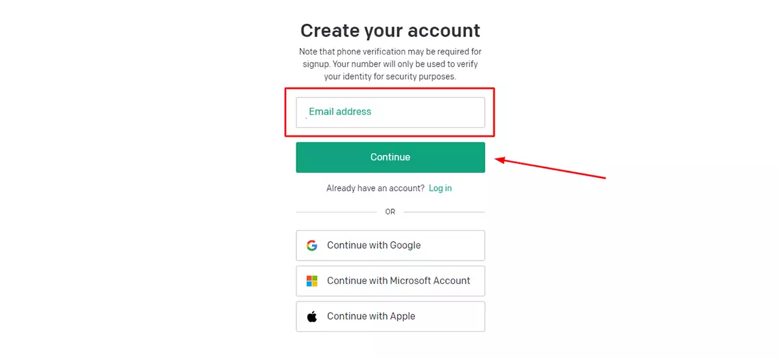Click the divider line left of OR
Screen dimensions: 780x358
tap(336, 212)
